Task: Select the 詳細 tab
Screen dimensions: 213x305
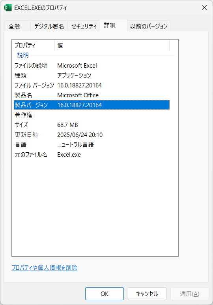Action: pyautogui.click(x=113, y=25)
